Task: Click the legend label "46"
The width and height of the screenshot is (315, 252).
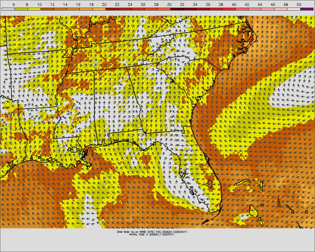Action: [273, 4]
